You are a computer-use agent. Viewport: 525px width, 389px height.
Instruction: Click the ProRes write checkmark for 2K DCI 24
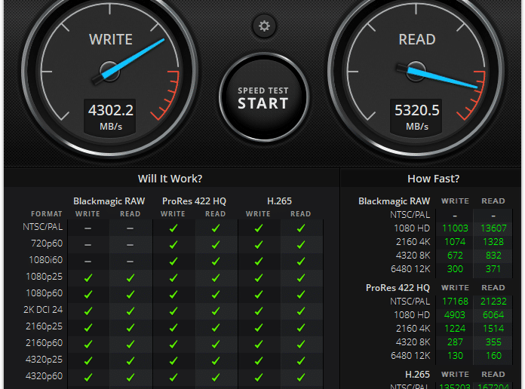click(x=173, y=311)
